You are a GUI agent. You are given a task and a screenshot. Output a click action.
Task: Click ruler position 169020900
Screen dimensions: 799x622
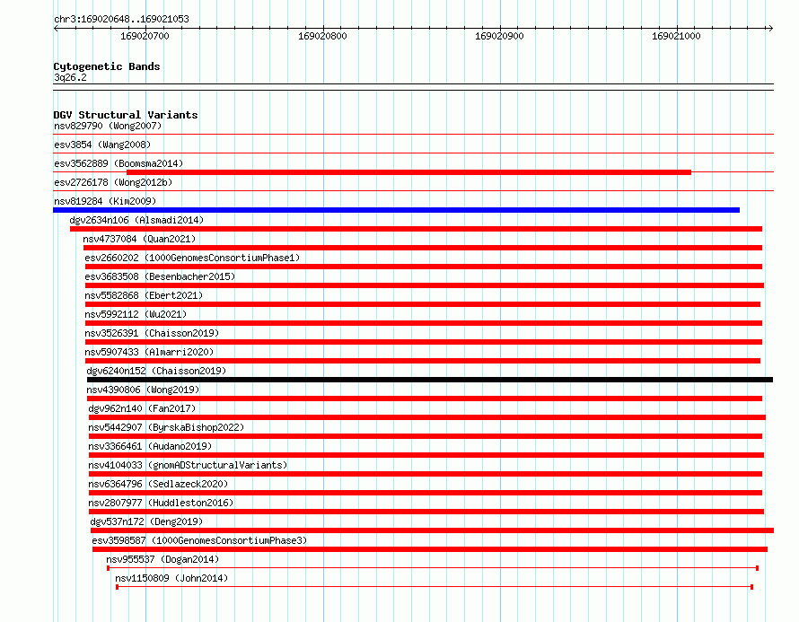tap(499, 36)
